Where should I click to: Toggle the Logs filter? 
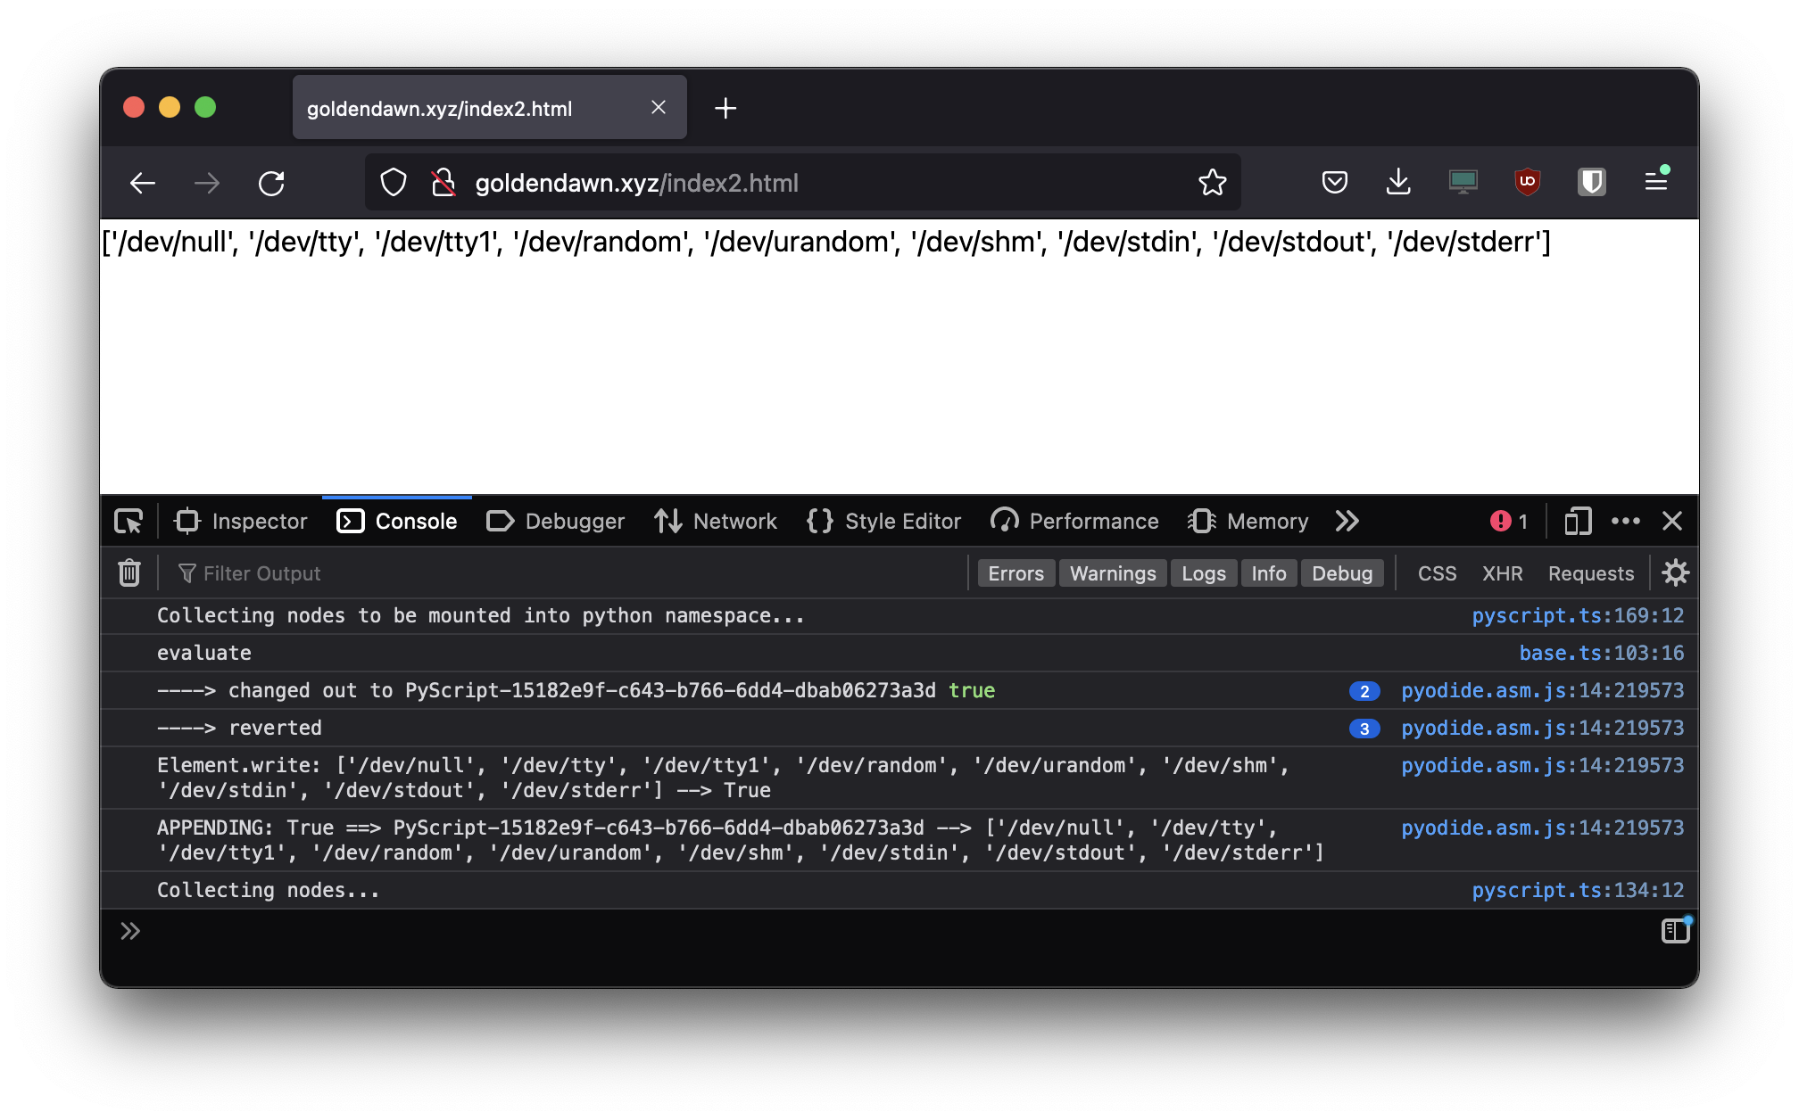click(1204, 573)
